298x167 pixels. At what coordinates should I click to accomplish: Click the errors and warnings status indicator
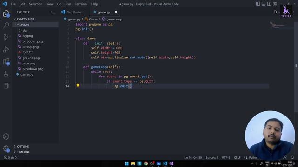(10, 157)
